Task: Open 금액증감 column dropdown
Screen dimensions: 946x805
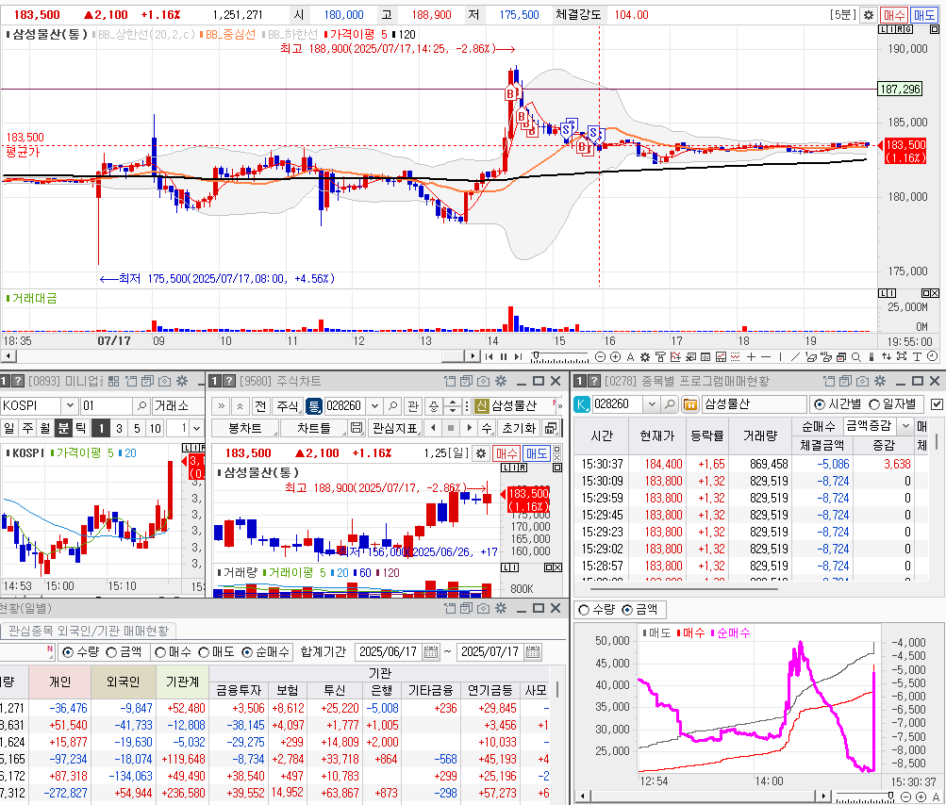Action: [x=905, y=426]
